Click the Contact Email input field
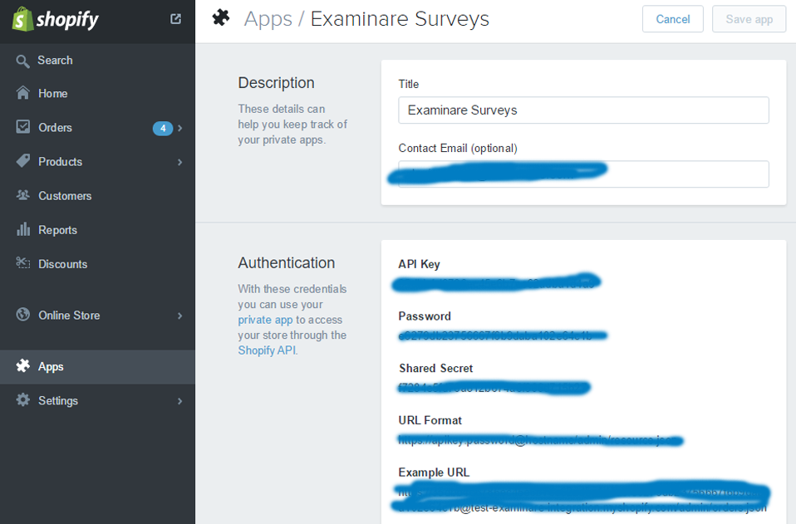 pyautogui.click(x=583, y=174)
